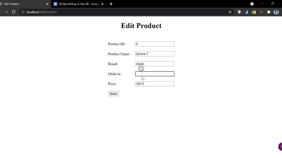Click the Price: label

[x=112, y=84]
